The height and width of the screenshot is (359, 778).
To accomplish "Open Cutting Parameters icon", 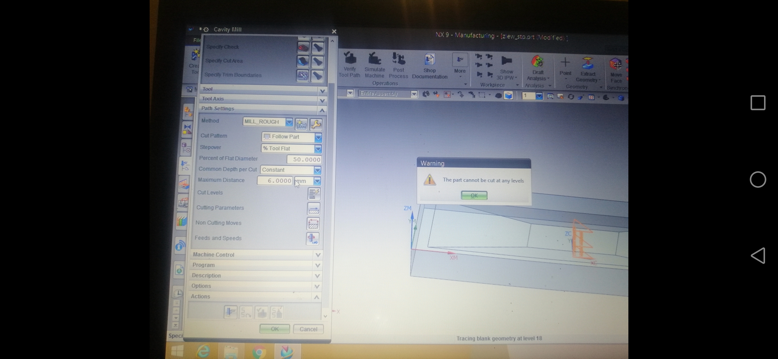I will point(314,209).
